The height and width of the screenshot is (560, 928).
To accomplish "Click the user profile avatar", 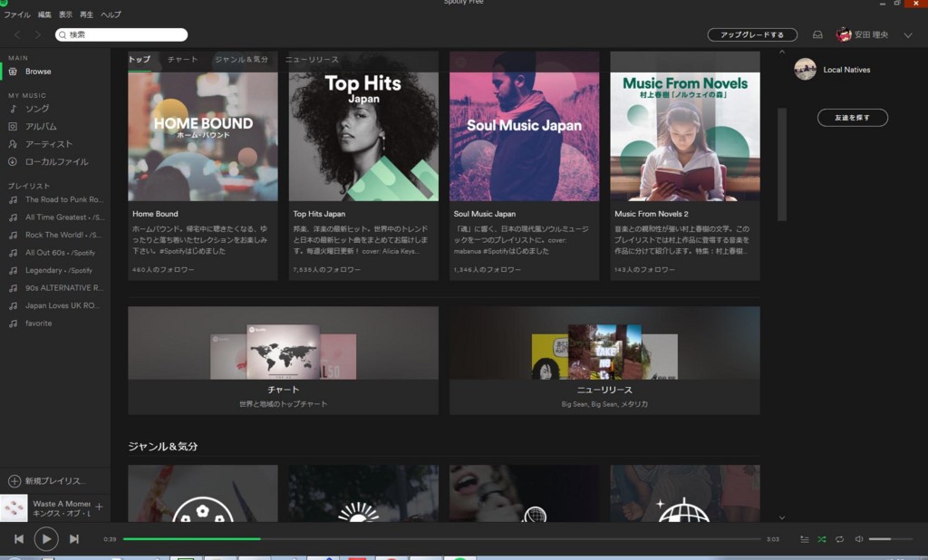I will [844, 34].
